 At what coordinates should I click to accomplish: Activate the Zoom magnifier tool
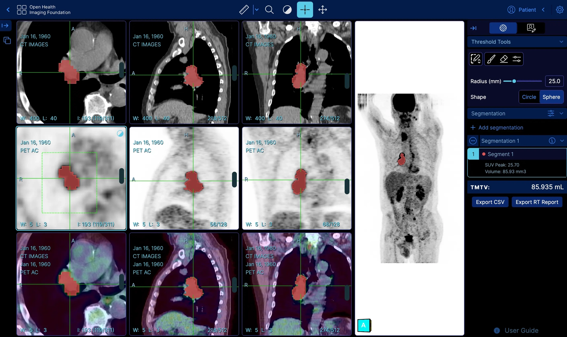click(269, 9)
